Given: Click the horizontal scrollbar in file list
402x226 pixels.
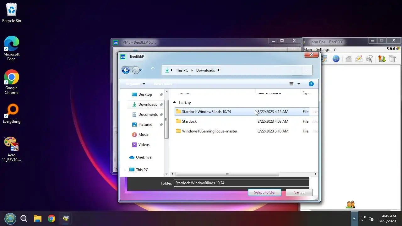Looking at the screenshot, I should [227, 174].
